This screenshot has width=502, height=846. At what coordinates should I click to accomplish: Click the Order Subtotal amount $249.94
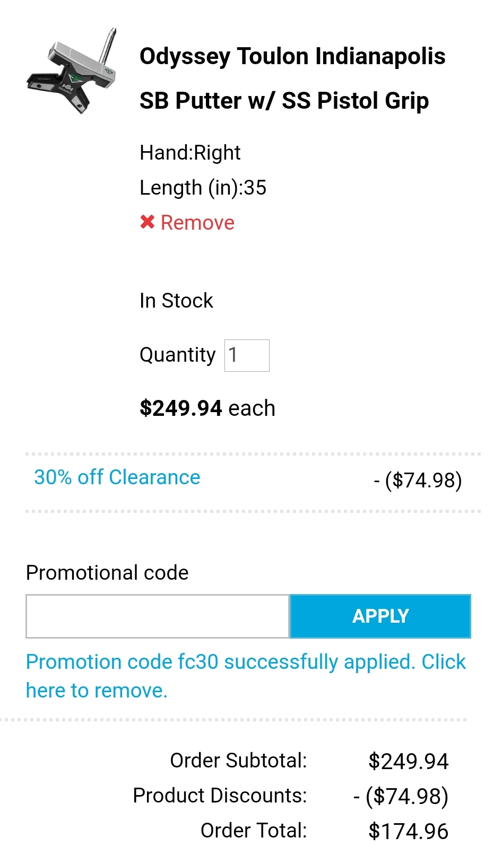pyautogui.click(x=408, y=762)
